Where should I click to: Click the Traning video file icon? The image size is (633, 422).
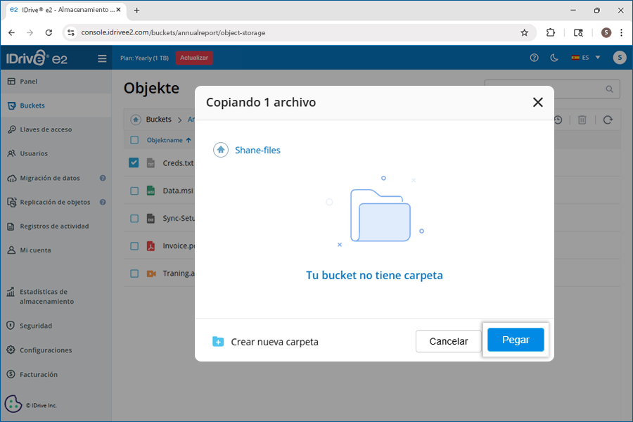point(151,274)
